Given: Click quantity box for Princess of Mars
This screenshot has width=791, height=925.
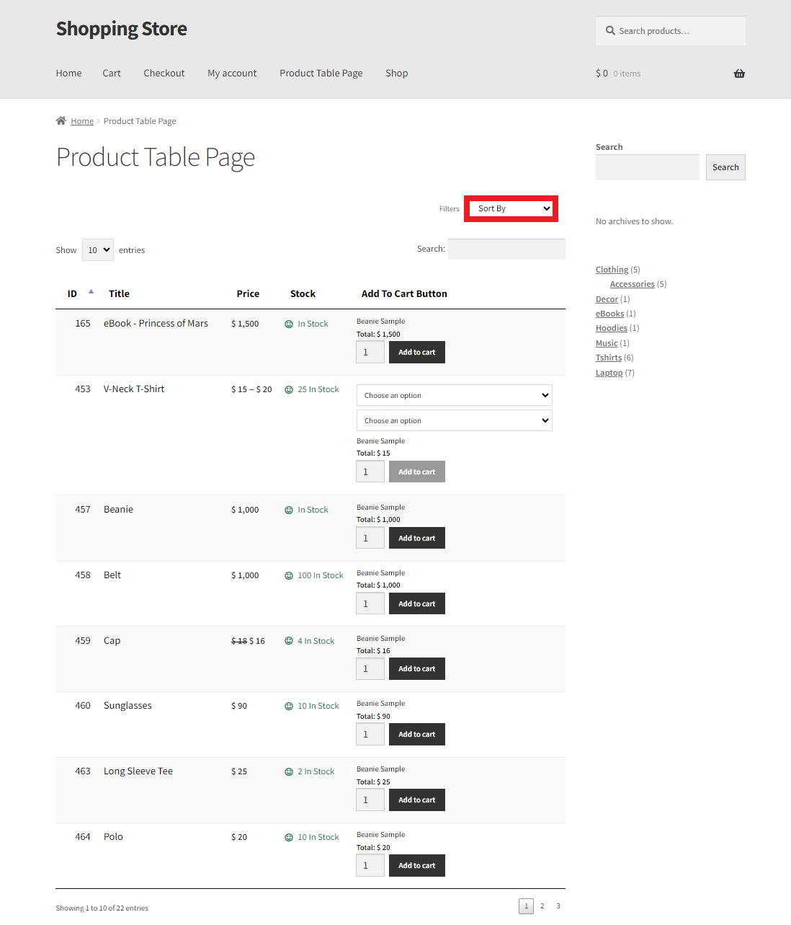Looking at the screenshot, I should pos(370,353).
